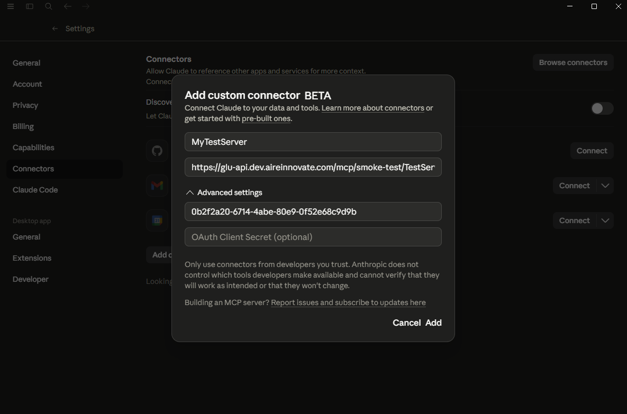Open the hamburger menu icon
Viewport: 627px width, 414px height.
tap(11, 6)
